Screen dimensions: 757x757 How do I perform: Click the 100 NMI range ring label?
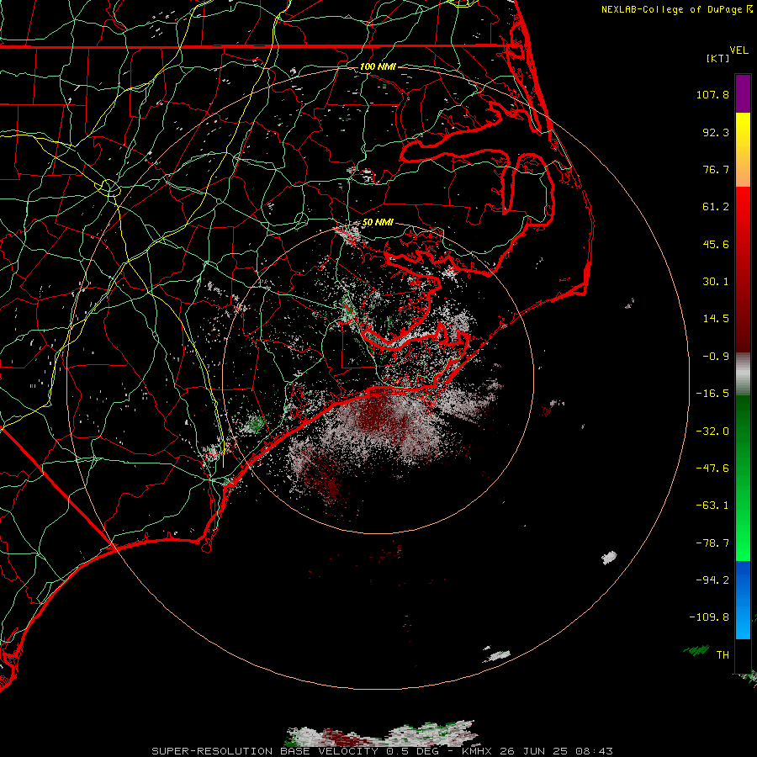click(378, 66)
